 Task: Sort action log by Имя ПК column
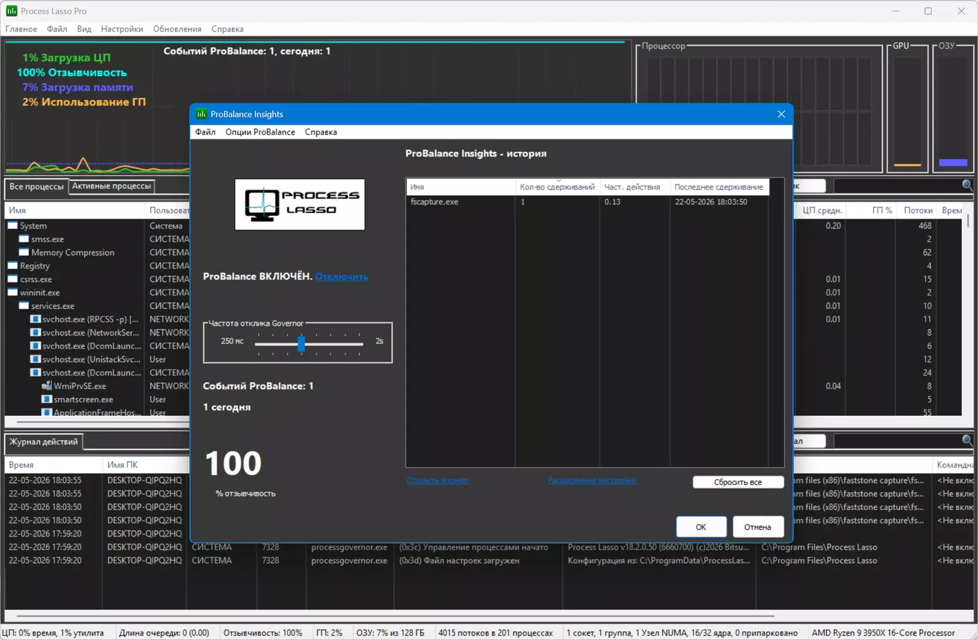[146, 465]
